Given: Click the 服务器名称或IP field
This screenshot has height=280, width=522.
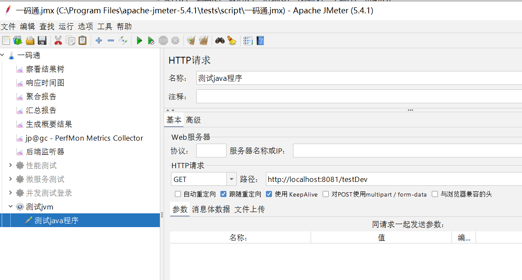Looking at the screenshot, I should pos(407,151).
